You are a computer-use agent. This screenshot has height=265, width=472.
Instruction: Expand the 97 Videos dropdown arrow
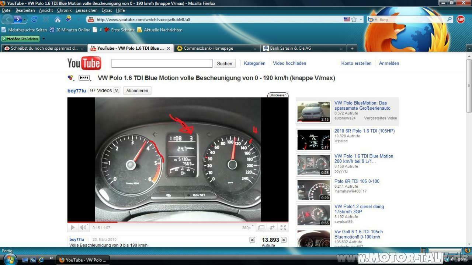[117, 91]
